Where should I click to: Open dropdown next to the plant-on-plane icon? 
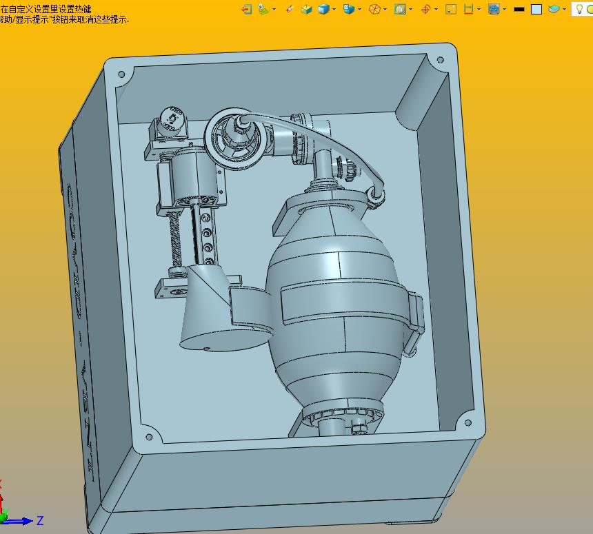tap(274, 10)
